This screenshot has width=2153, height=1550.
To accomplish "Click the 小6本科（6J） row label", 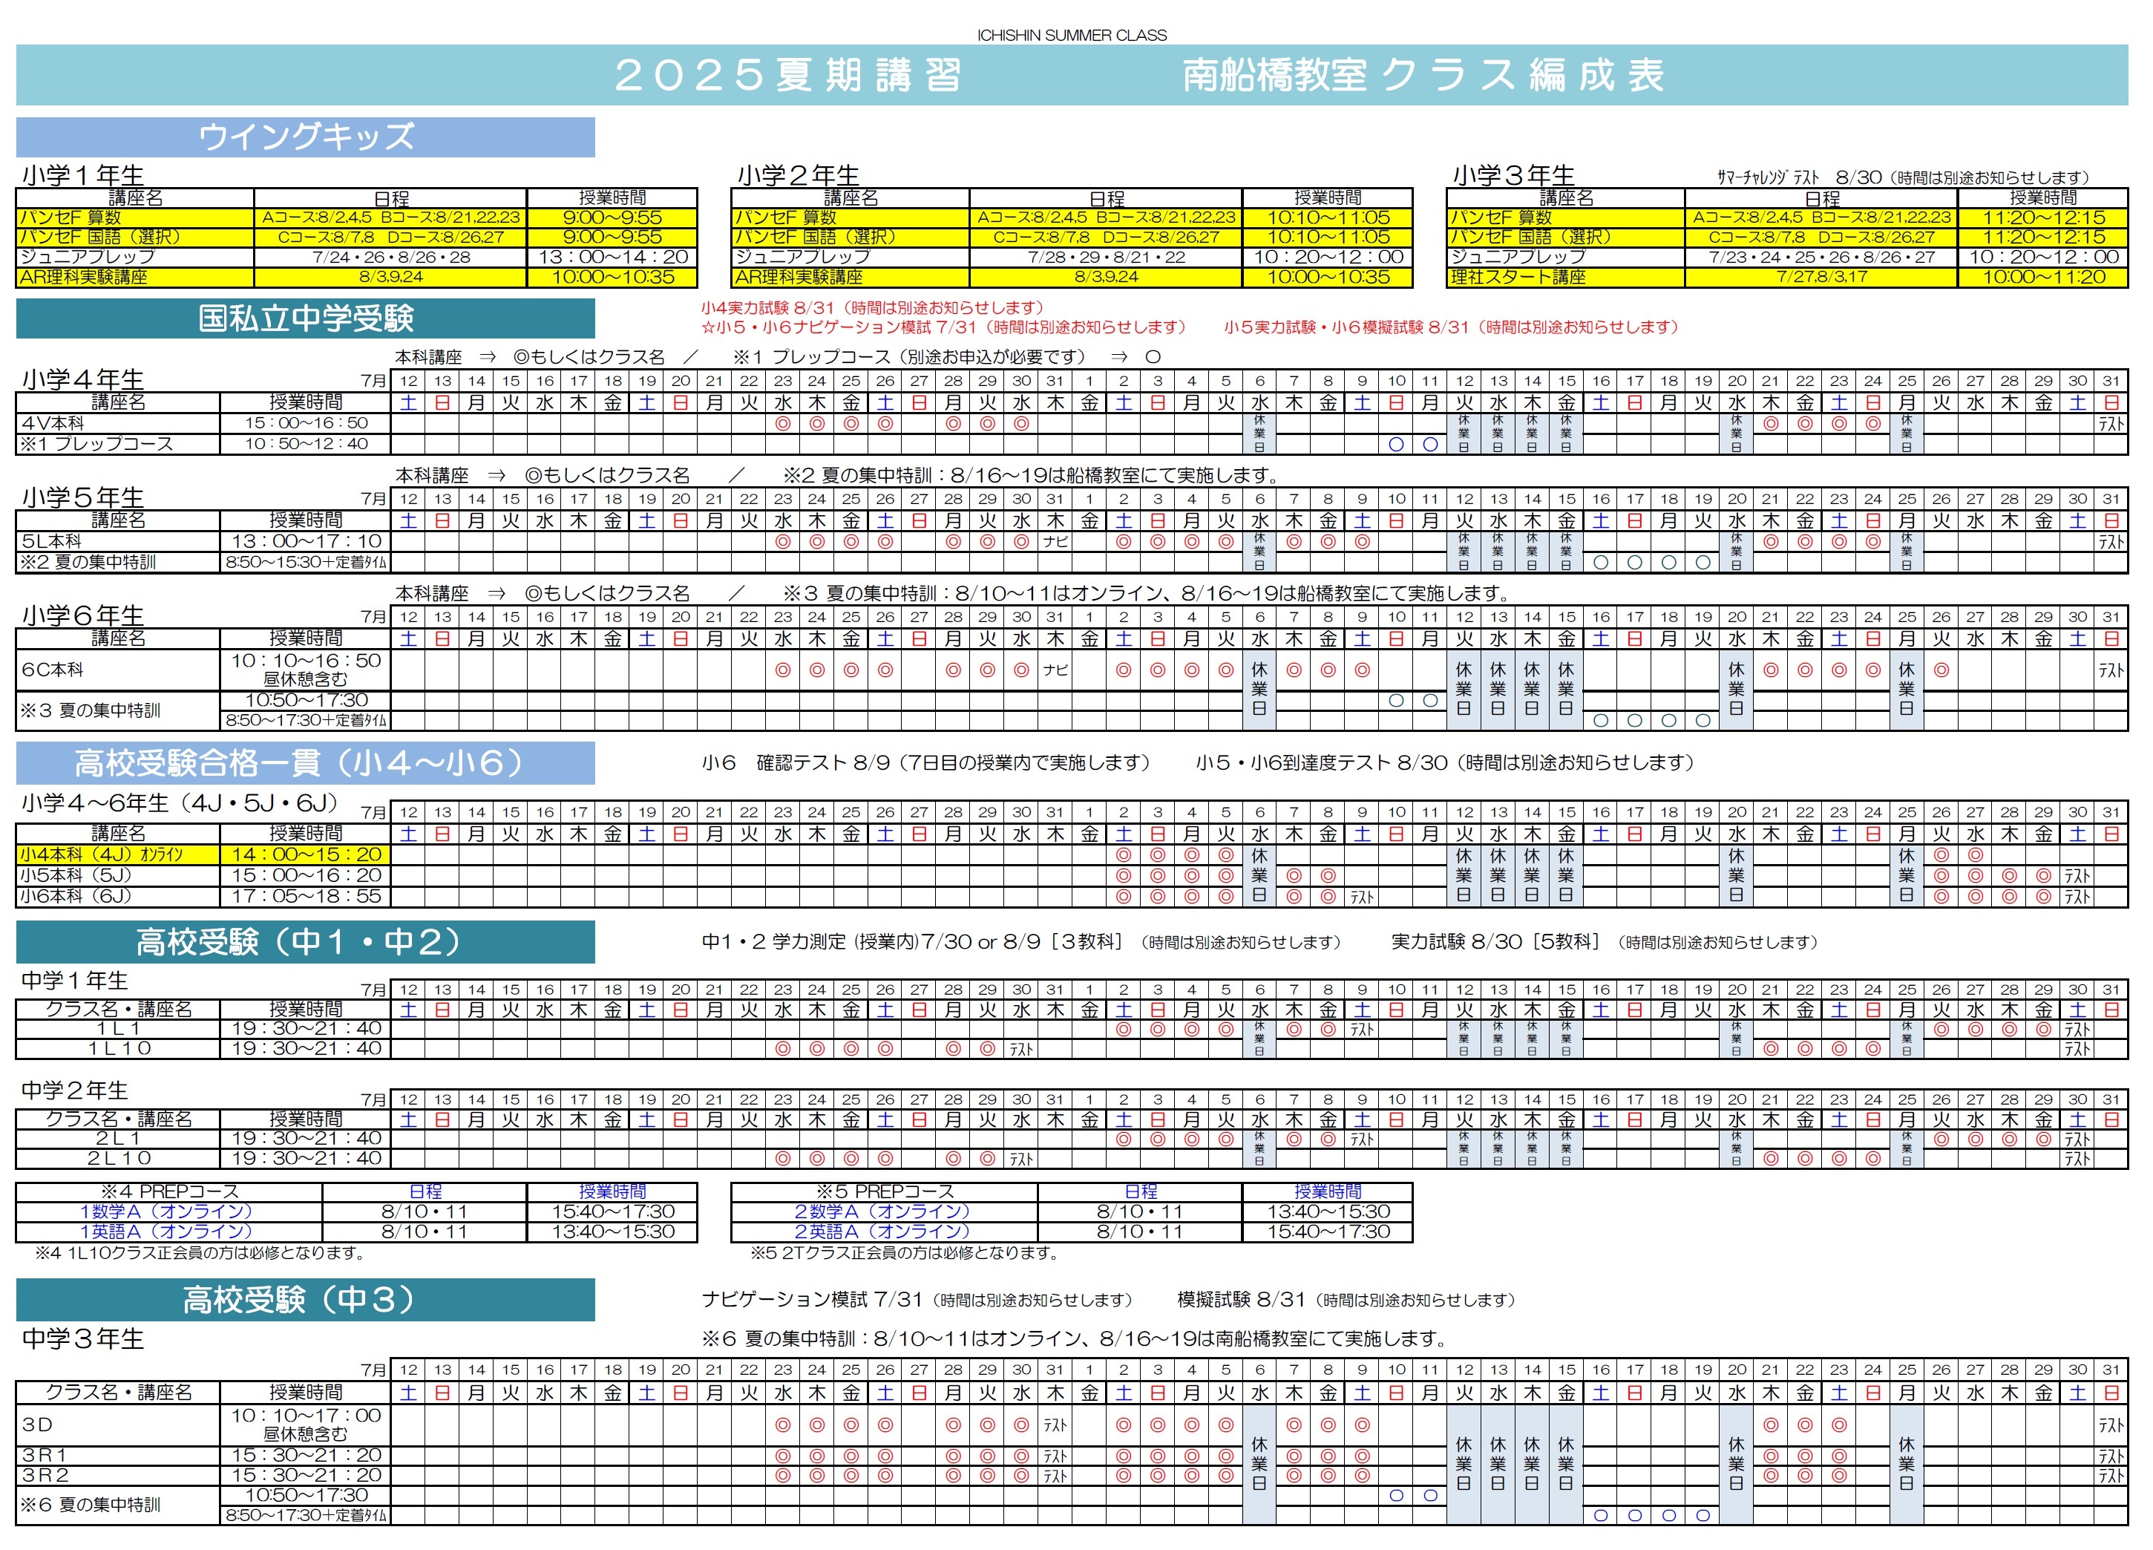I will pos(118,897).
